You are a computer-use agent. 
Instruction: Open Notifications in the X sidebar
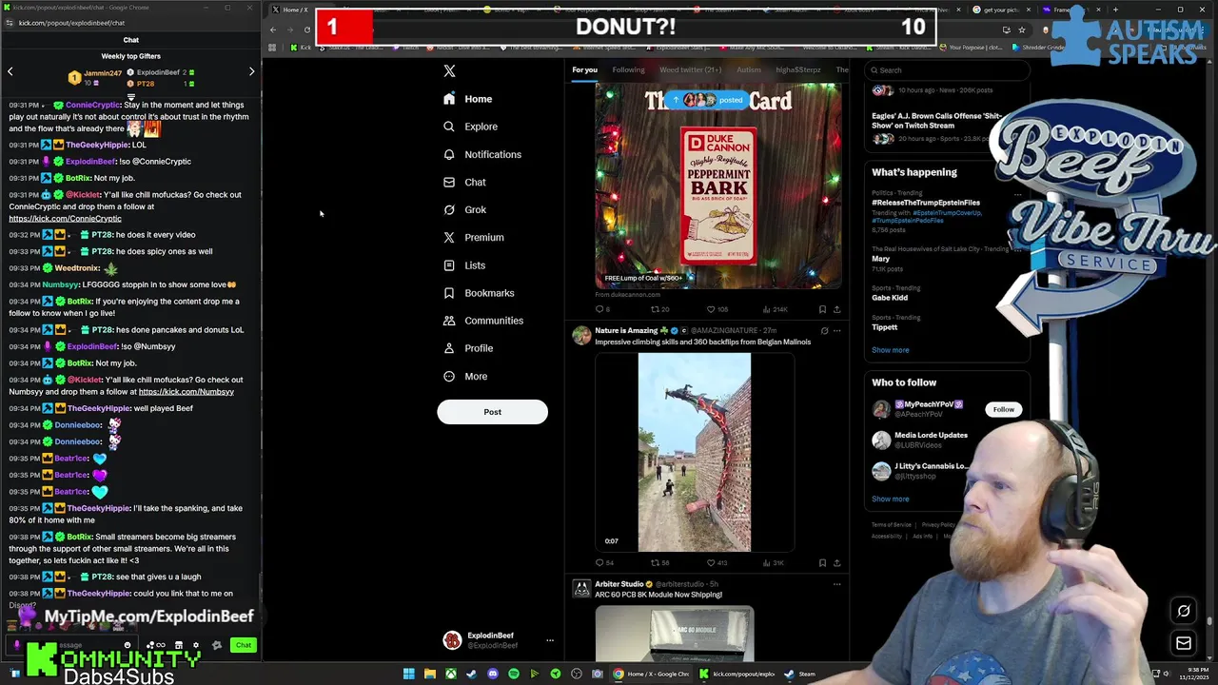click(x=481, y=154)
